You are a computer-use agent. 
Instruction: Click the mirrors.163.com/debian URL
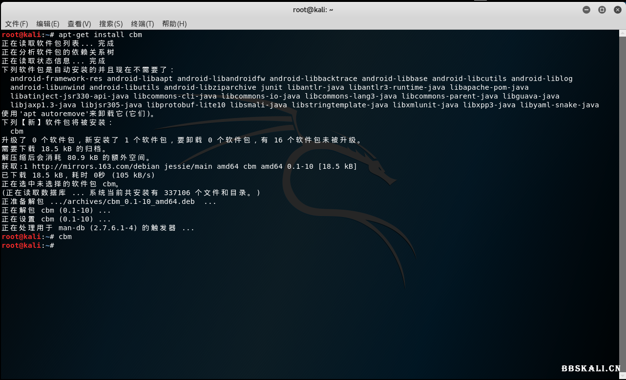[x=104, y=166]
